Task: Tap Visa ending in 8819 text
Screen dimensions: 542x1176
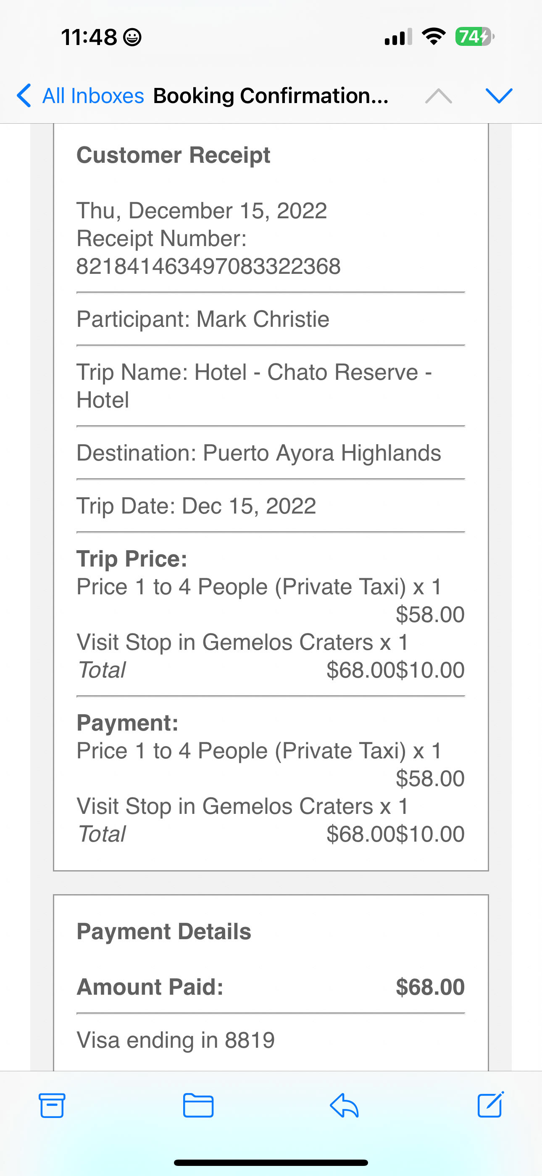Action: coord(176,1041)
